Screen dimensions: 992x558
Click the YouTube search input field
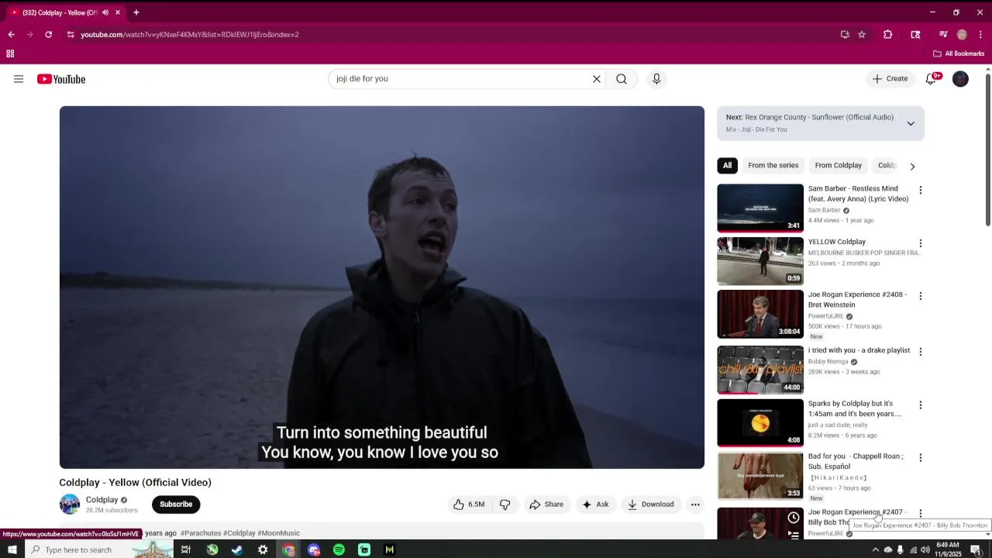(461, 79)
